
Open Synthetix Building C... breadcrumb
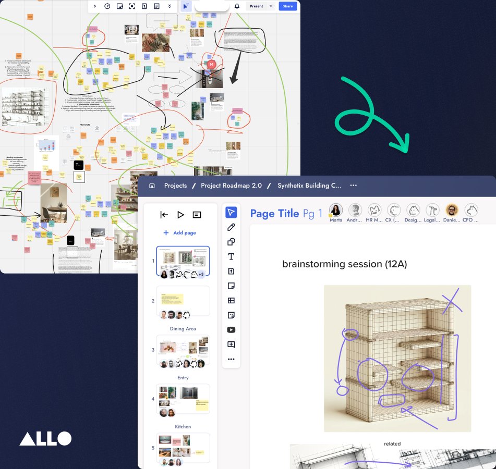[x=309, y=186]
